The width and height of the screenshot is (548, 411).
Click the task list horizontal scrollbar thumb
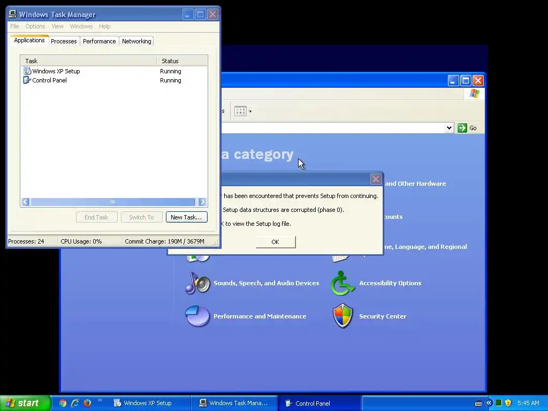coord(112,202)
